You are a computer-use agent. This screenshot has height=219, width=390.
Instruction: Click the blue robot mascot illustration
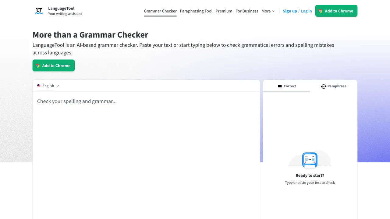(310, 160)
